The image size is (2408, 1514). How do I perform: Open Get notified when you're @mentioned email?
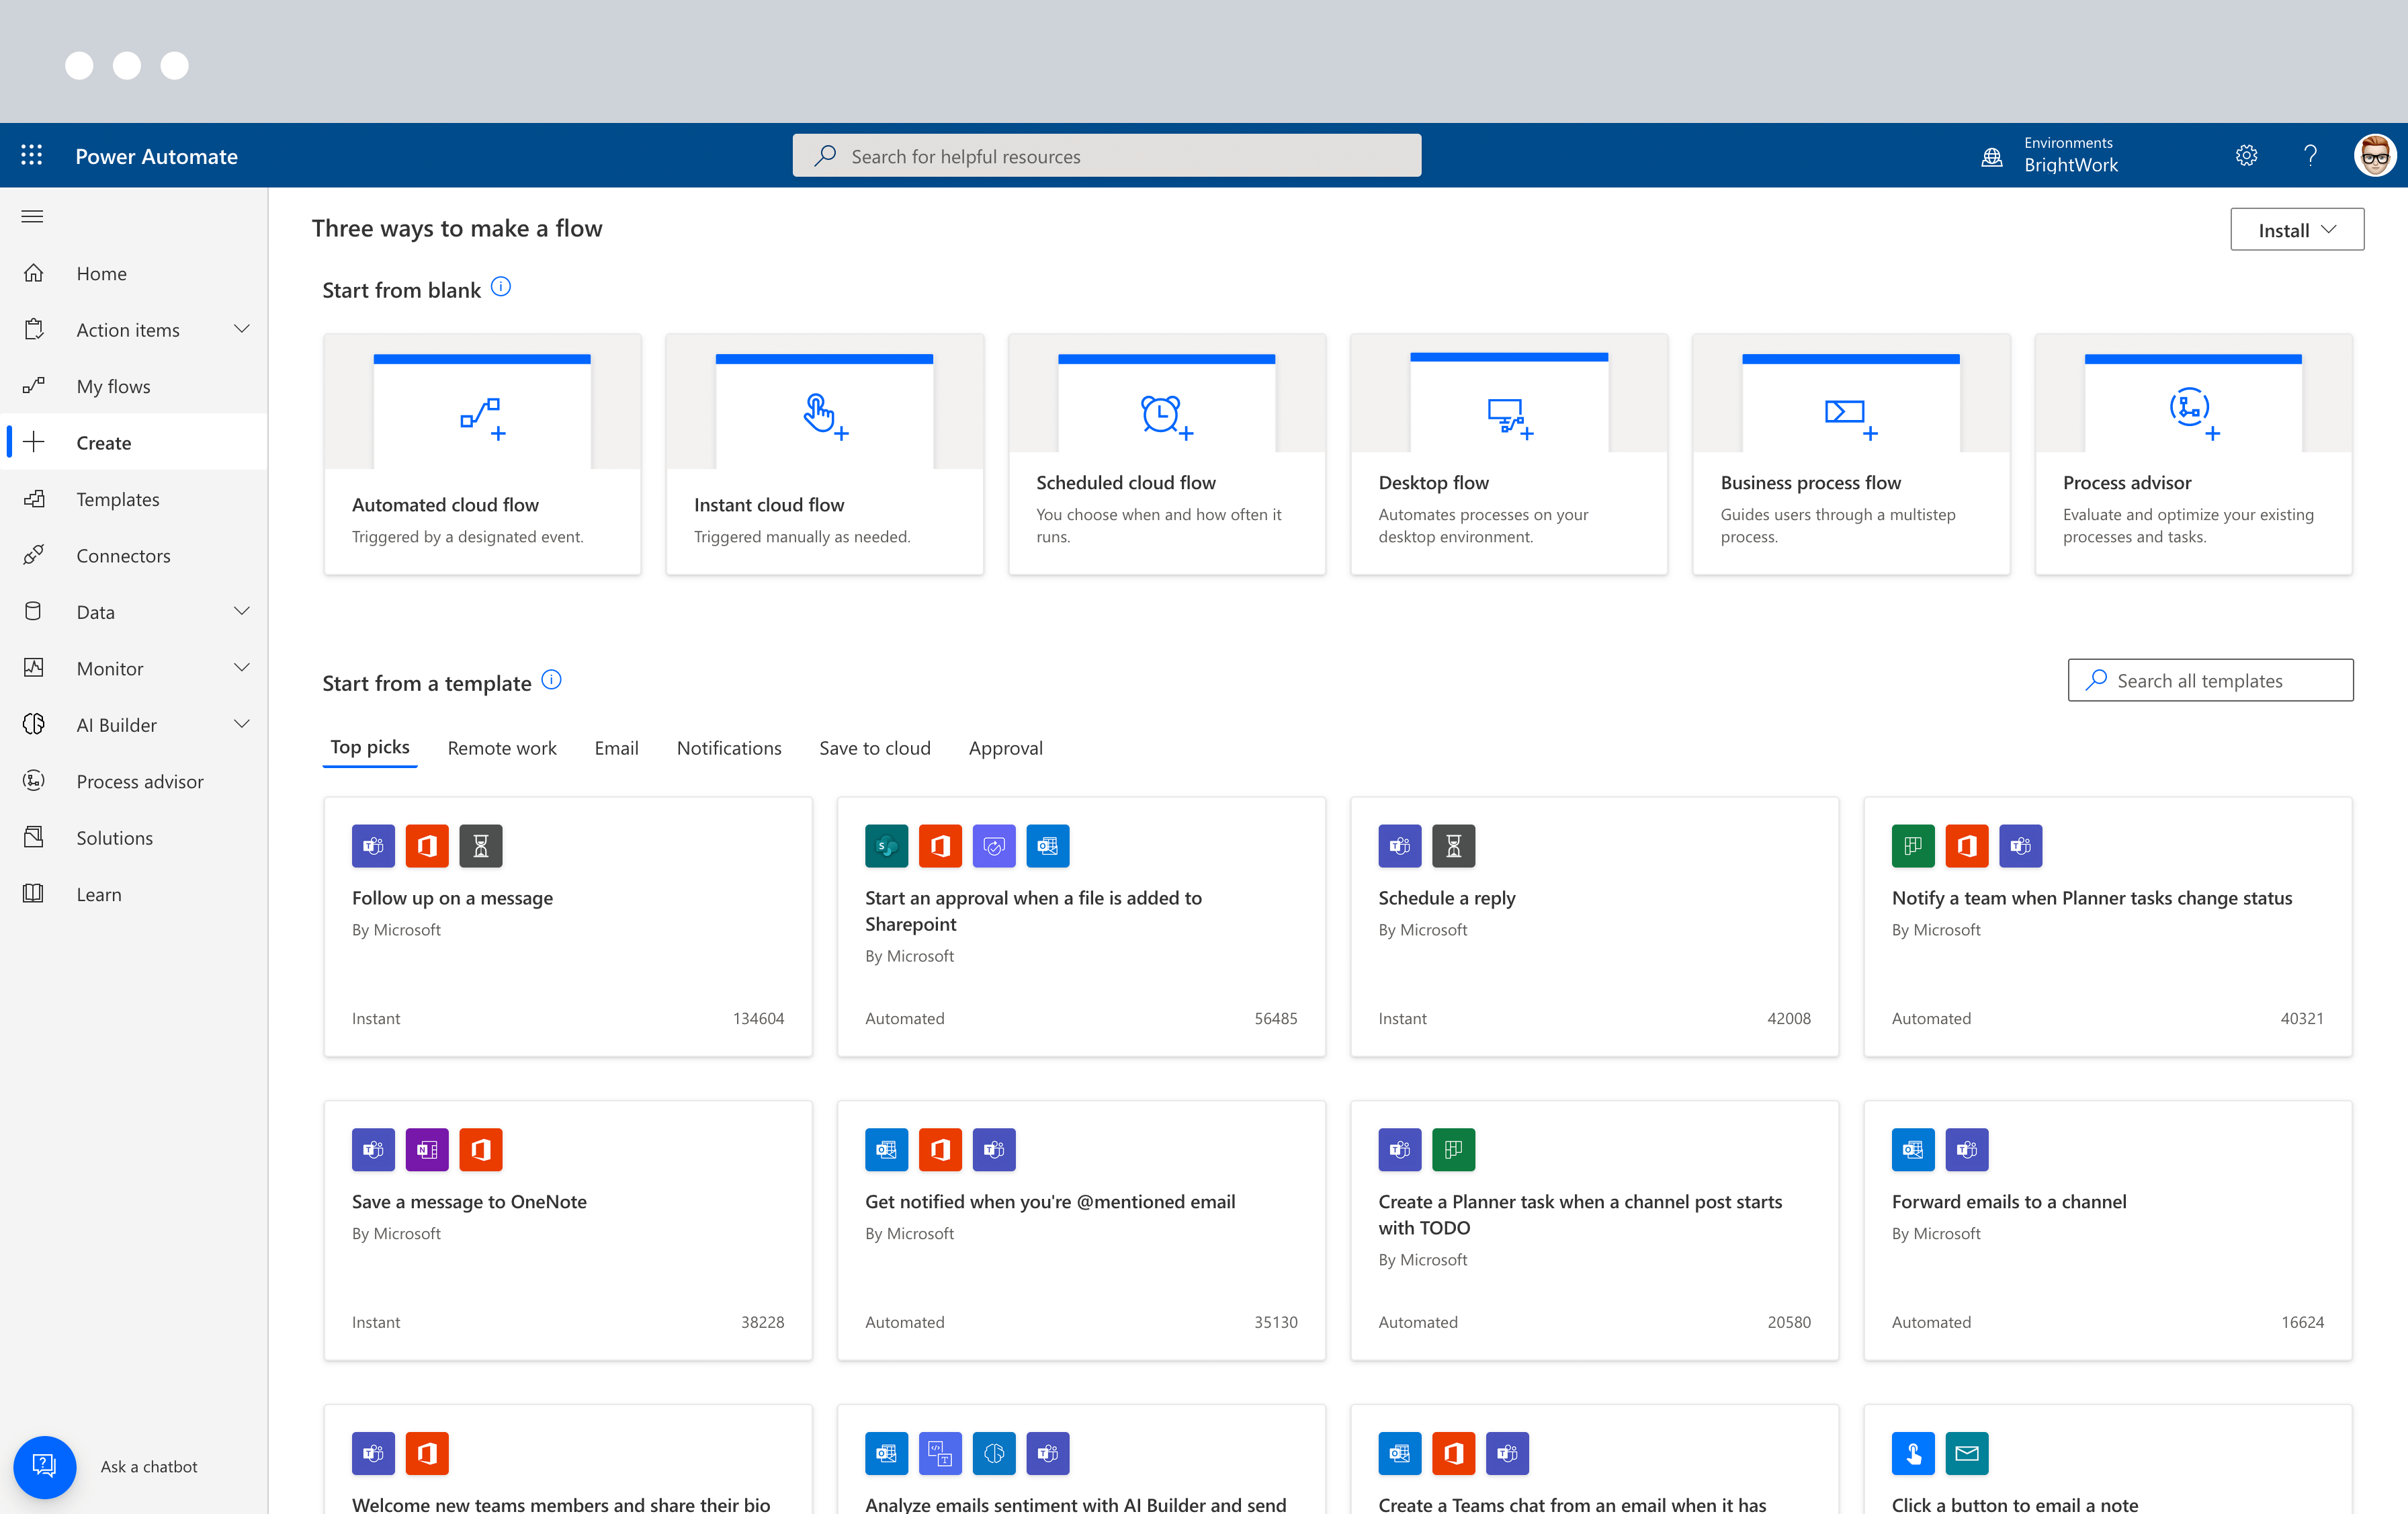click(1081, 1231)
